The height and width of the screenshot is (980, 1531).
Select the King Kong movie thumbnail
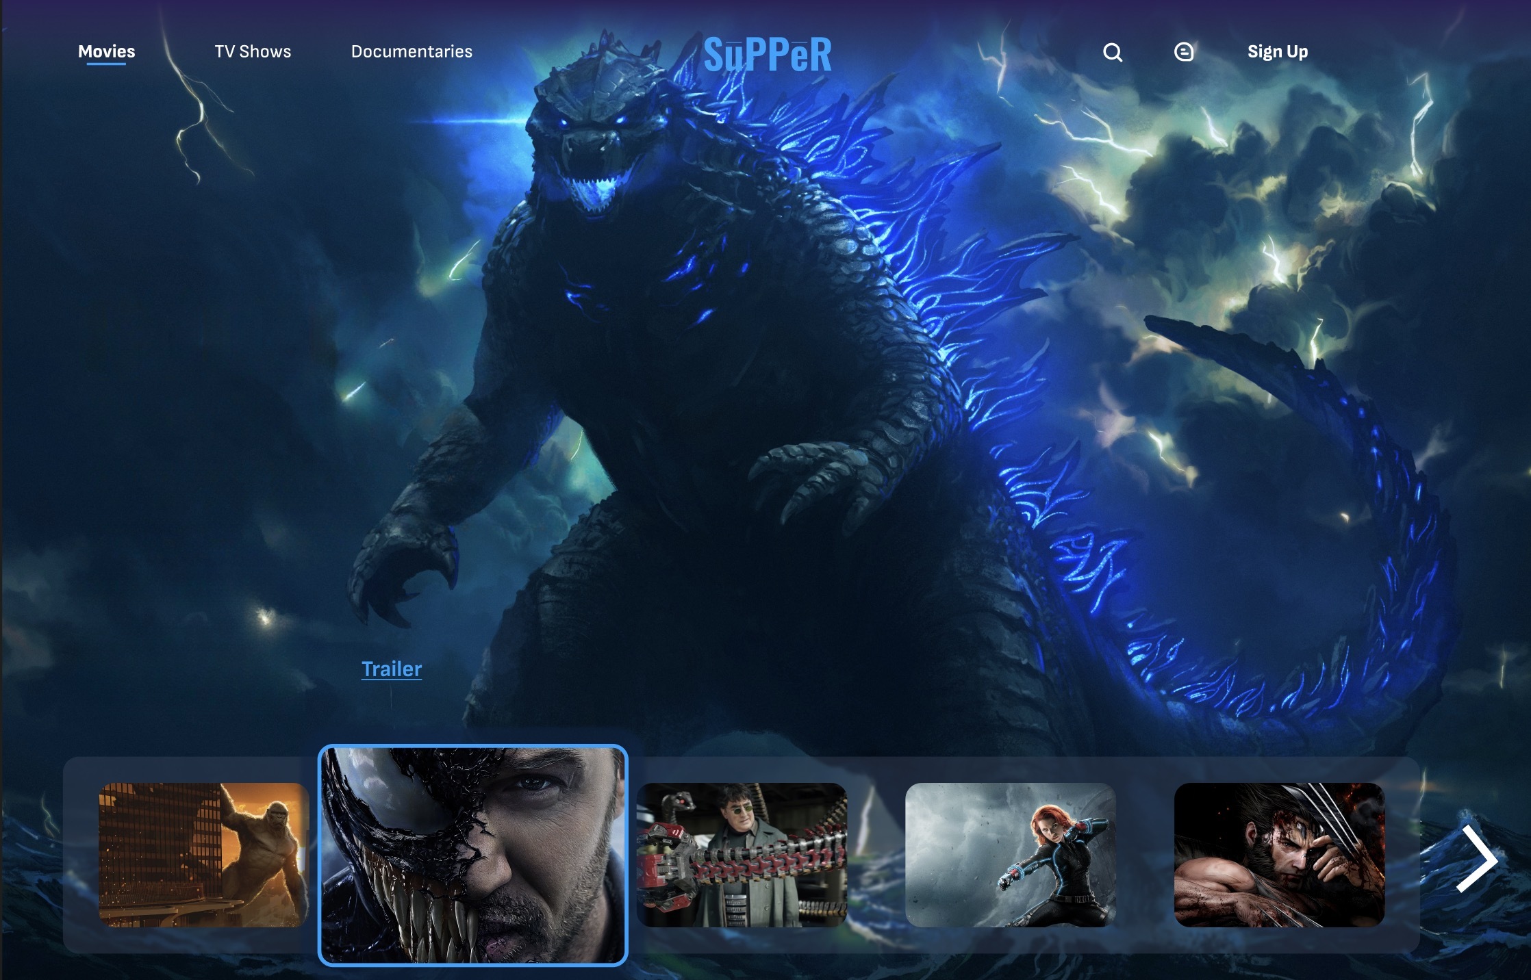[x=204, y=855]
